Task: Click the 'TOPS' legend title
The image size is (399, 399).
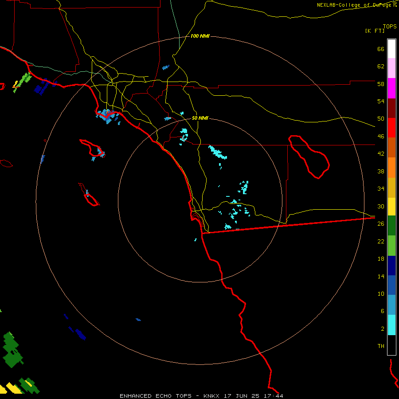Action: [x=390, y=27]
